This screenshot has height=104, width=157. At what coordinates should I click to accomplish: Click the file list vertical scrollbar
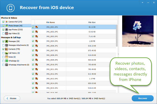[117, 36]
